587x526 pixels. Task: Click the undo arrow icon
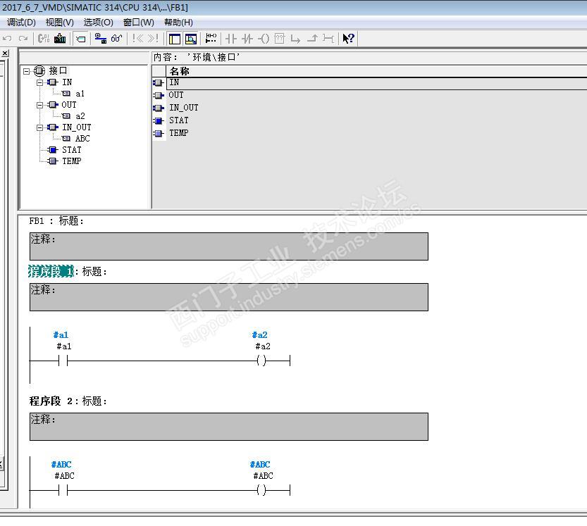(x=7, y=39)
